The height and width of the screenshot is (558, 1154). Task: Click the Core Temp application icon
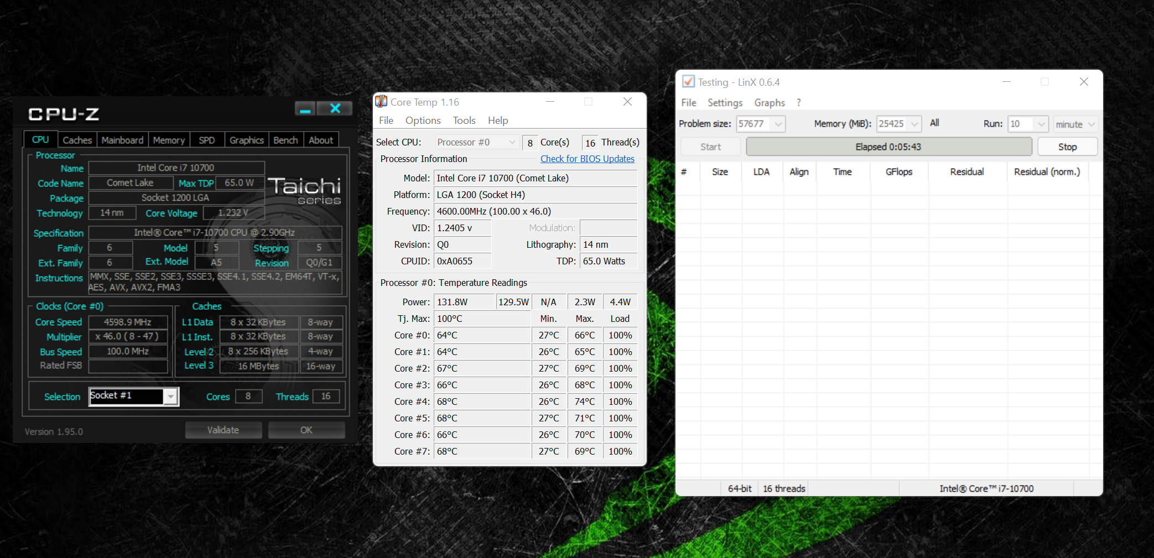pos(381,102)
